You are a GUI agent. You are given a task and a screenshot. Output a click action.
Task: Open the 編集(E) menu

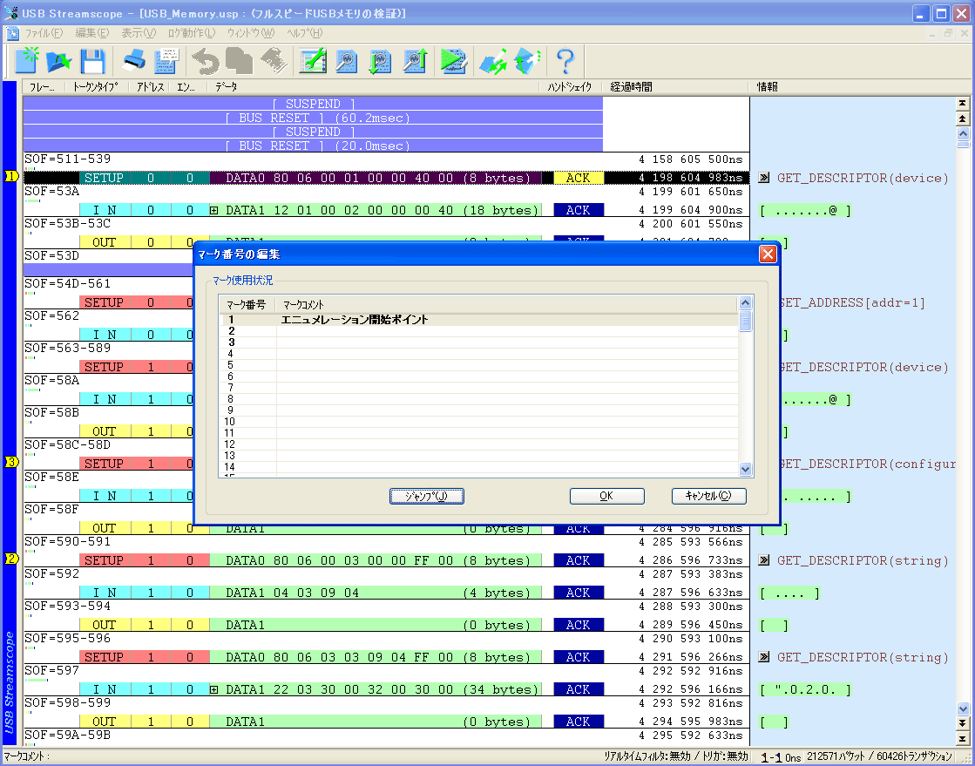tap(92, 33)
